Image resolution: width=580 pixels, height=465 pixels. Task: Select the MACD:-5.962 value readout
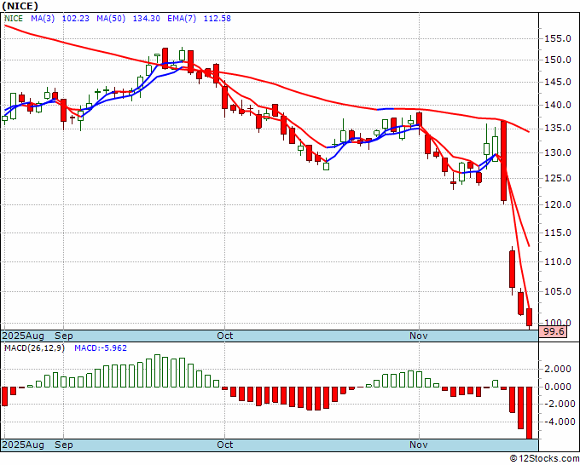101,348
